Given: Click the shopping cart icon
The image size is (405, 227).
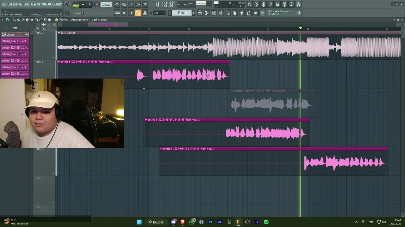Looking at the screenshot, I should tap(262, 13).
